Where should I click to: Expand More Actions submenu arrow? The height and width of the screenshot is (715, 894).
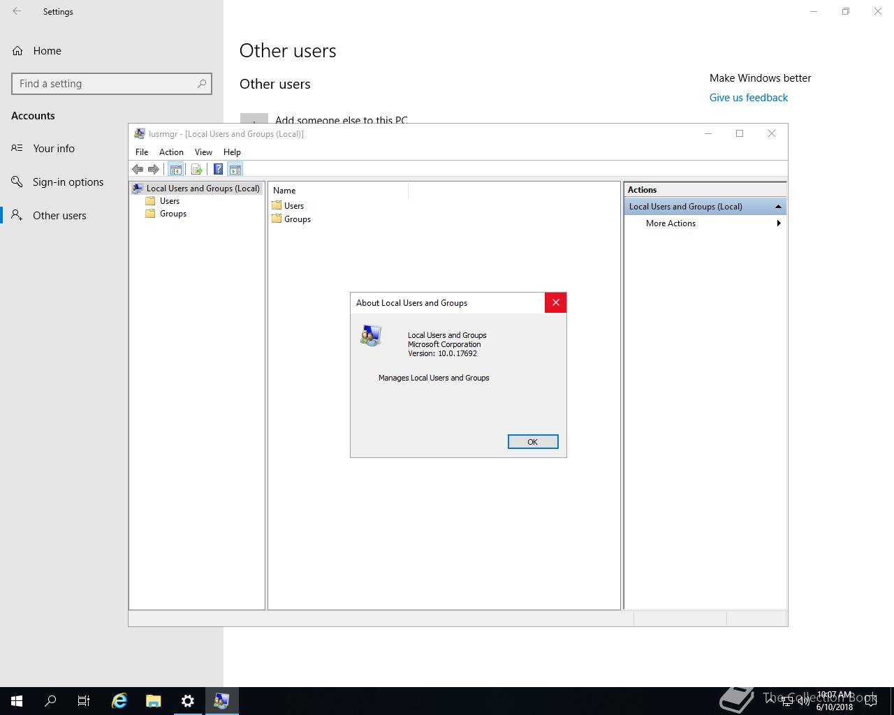[778, 223]
